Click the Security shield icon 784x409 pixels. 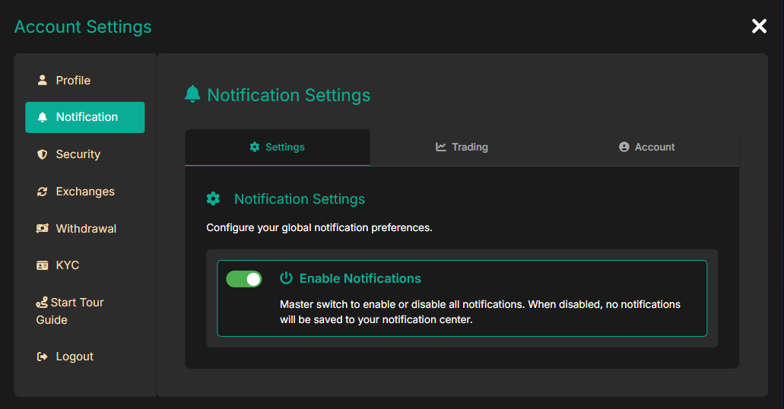(43, 154)
